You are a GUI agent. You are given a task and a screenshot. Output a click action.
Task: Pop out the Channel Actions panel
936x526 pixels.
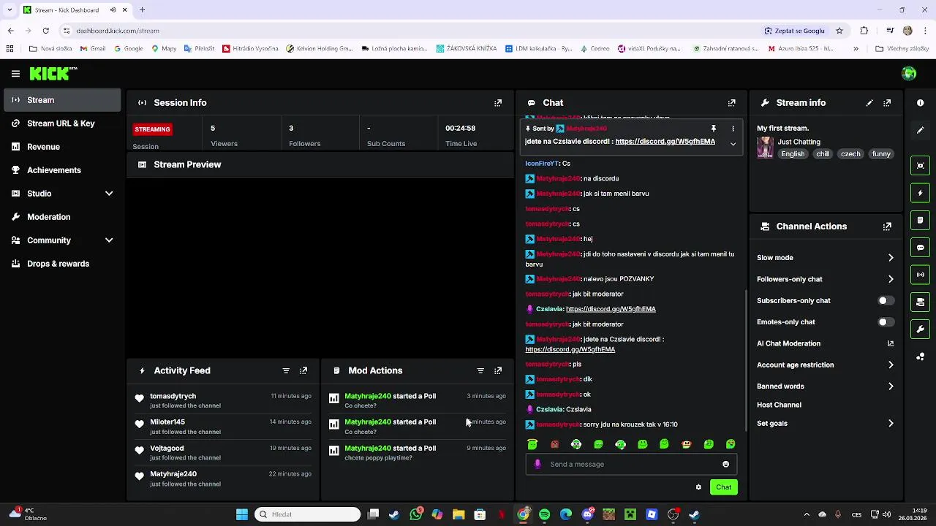(887, 226)
